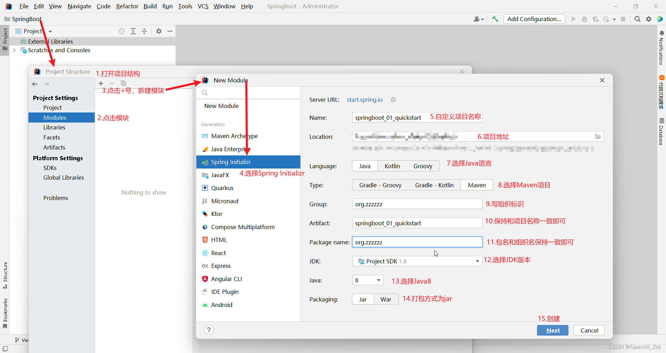Viewport: 666px width, 353px height.
Task: Select Maven type
Action: (477, 185)
